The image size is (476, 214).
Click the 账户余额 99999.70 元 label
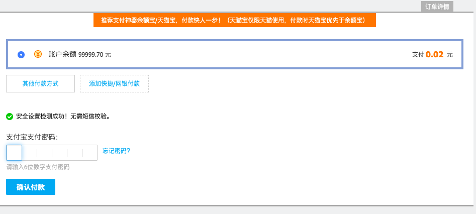click(79, 54)
